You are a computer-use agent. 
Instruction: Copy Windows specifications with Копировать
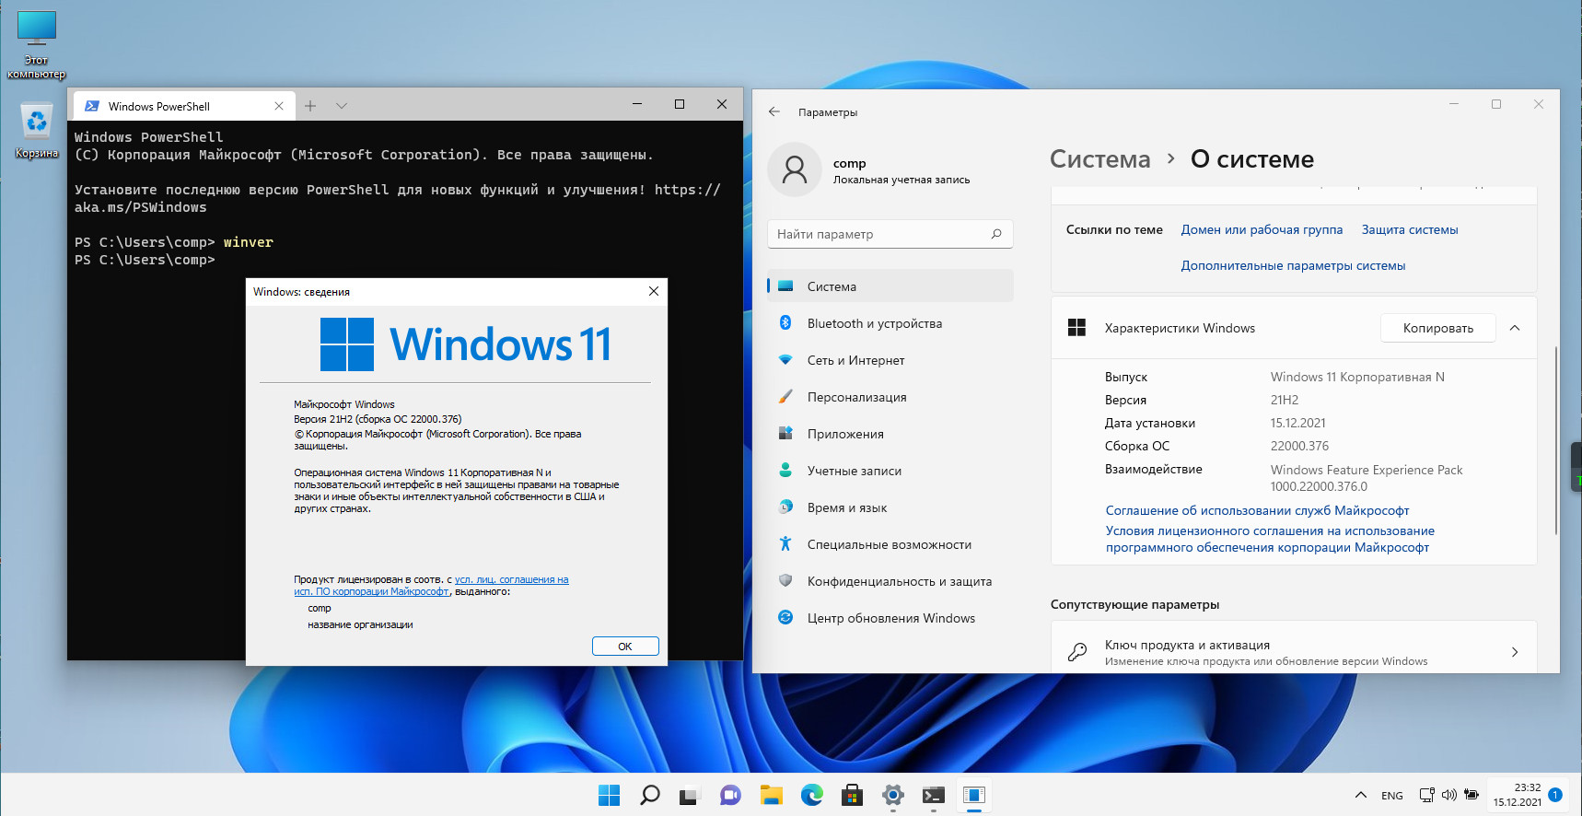tap(1437, 328)
